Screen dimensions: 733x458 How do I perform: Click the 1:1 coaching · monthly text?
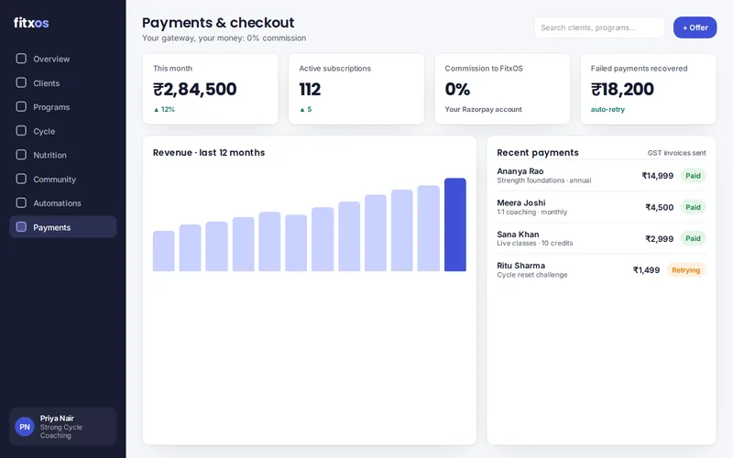(x=532, y=212)
